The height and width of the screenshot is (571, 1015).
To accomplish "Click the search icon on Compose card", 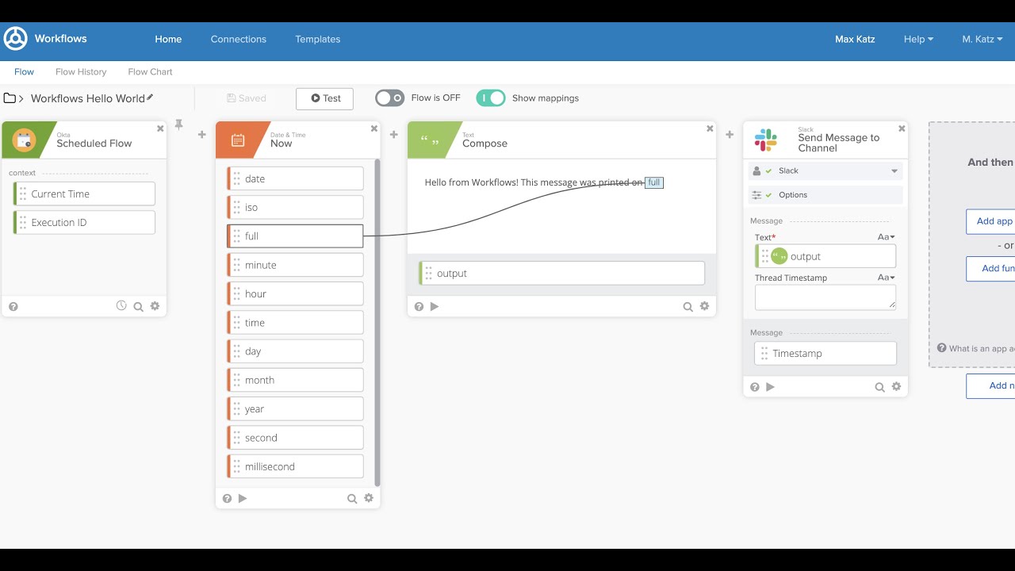I will [x=688, y=307].
